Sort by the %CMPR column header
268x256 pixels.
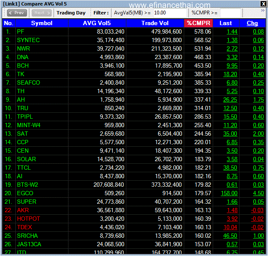point(198,23)
